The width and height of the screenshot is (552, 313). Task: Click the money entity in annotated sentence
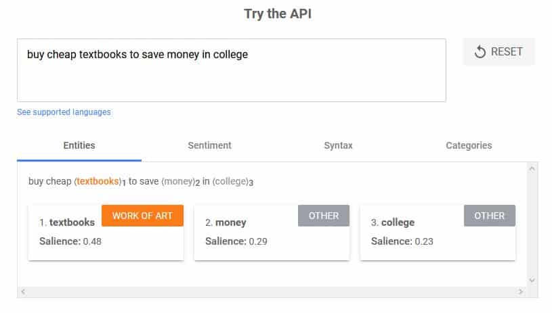(178, 181)
